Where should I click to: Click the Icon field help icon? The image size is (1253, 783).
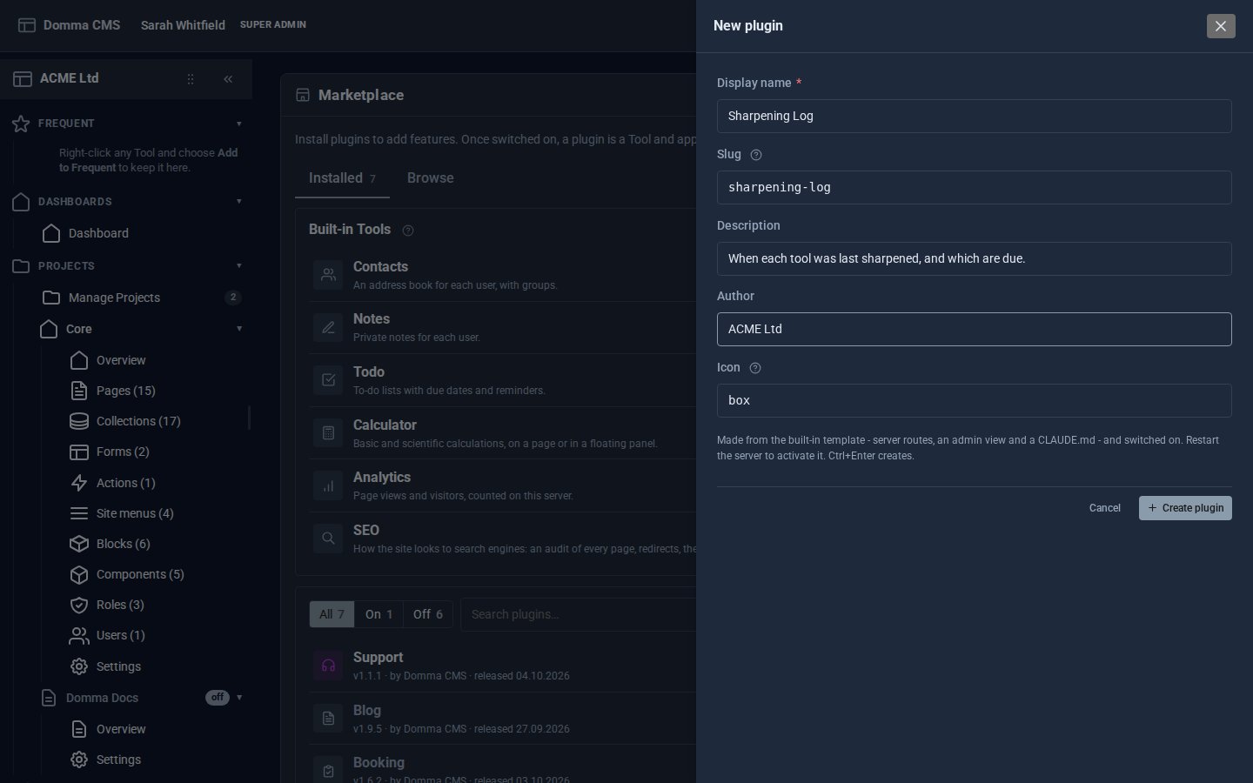pos(755,368)
